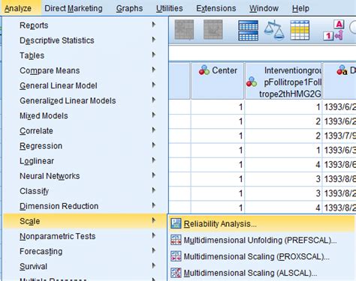Expand the Neural Networks submenu

click(x=85, y=176)
